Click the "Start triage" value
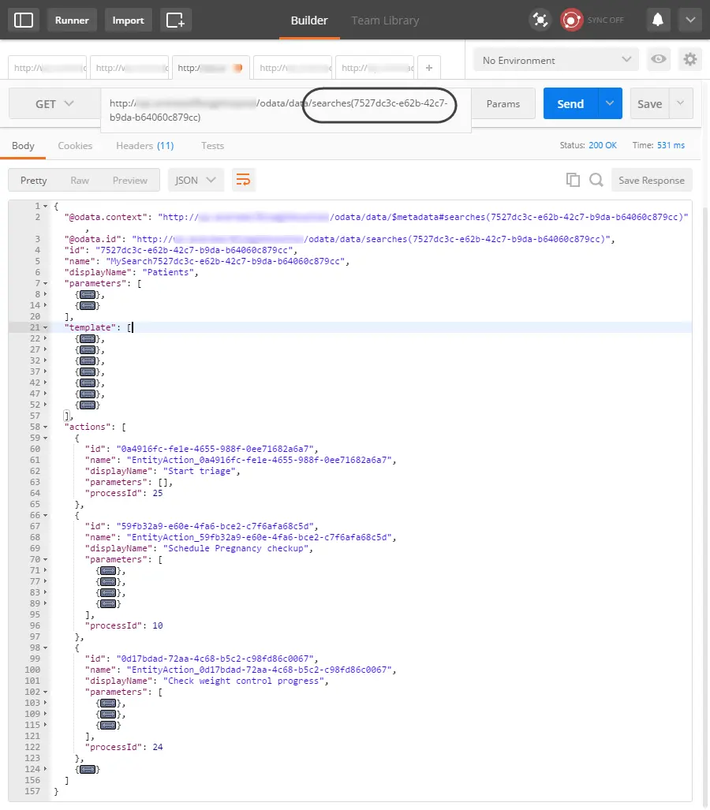 pyautogui.click(x=200, y=471)
